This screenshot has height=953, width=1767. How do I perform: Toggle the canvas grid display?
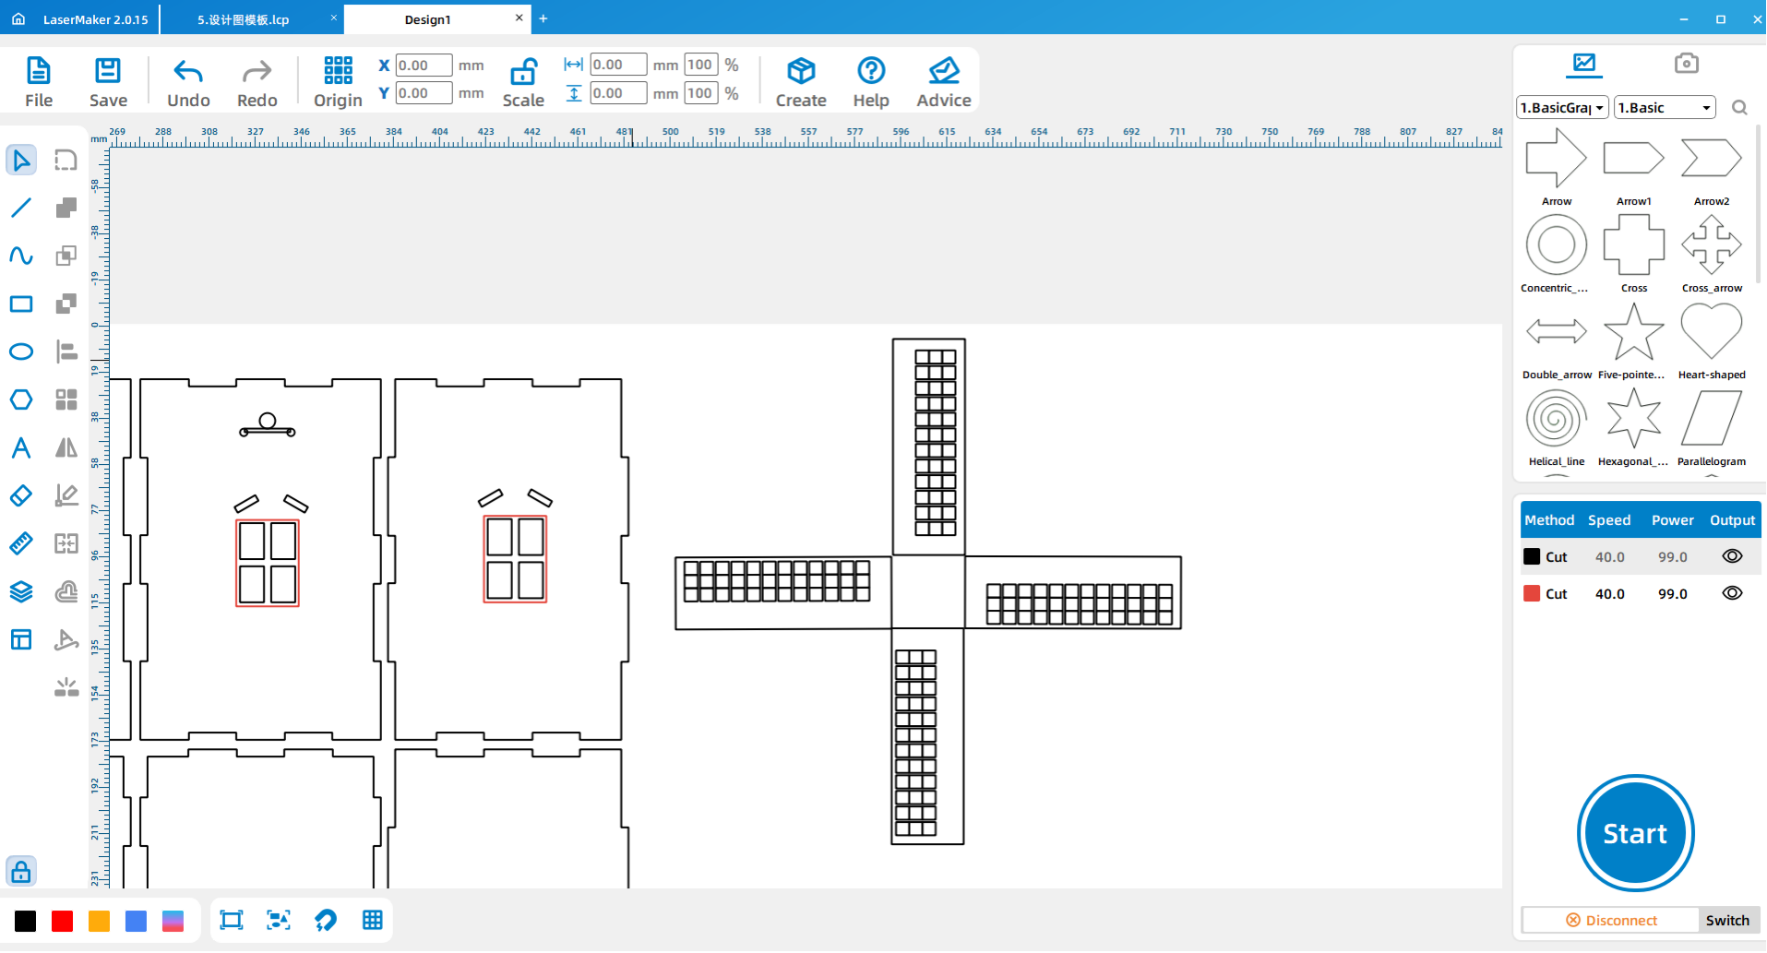coord(373,920)
